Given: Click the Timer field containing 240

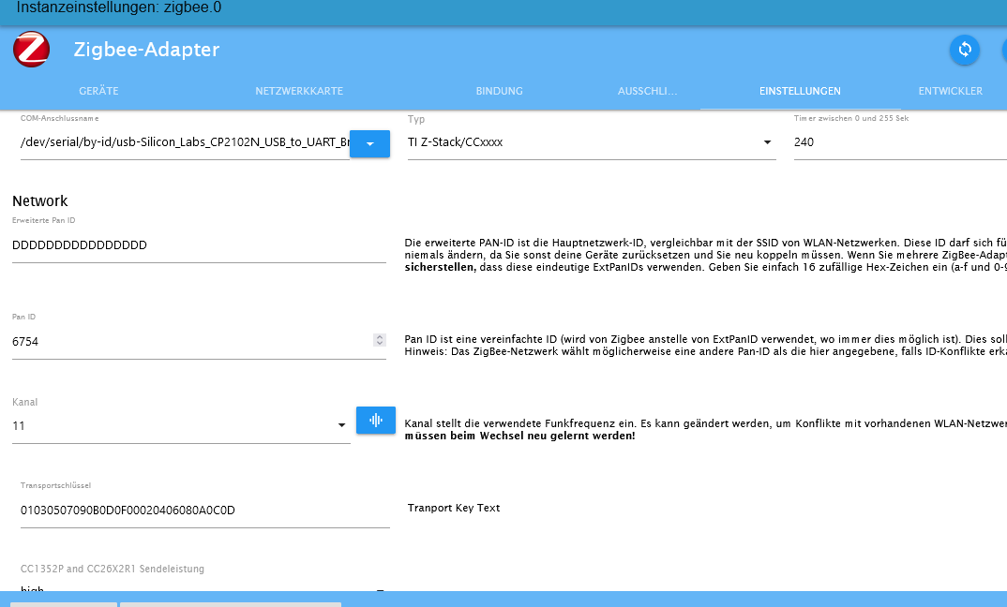Looking at the screenshot, I should tap(900, 142).
